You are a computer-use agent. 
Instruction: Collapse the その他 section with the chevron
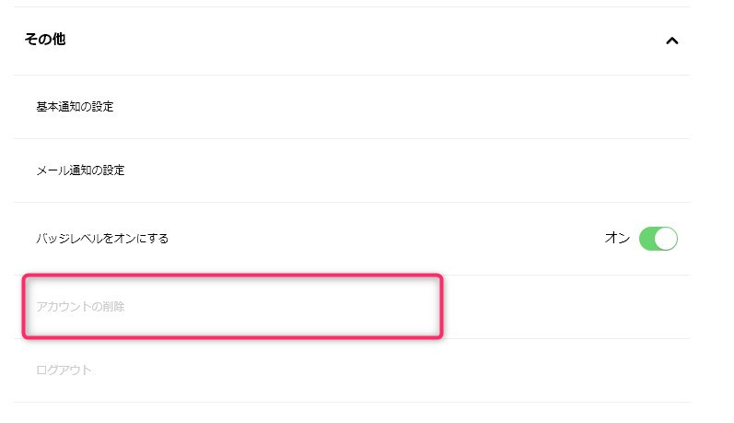coord(671,41)
